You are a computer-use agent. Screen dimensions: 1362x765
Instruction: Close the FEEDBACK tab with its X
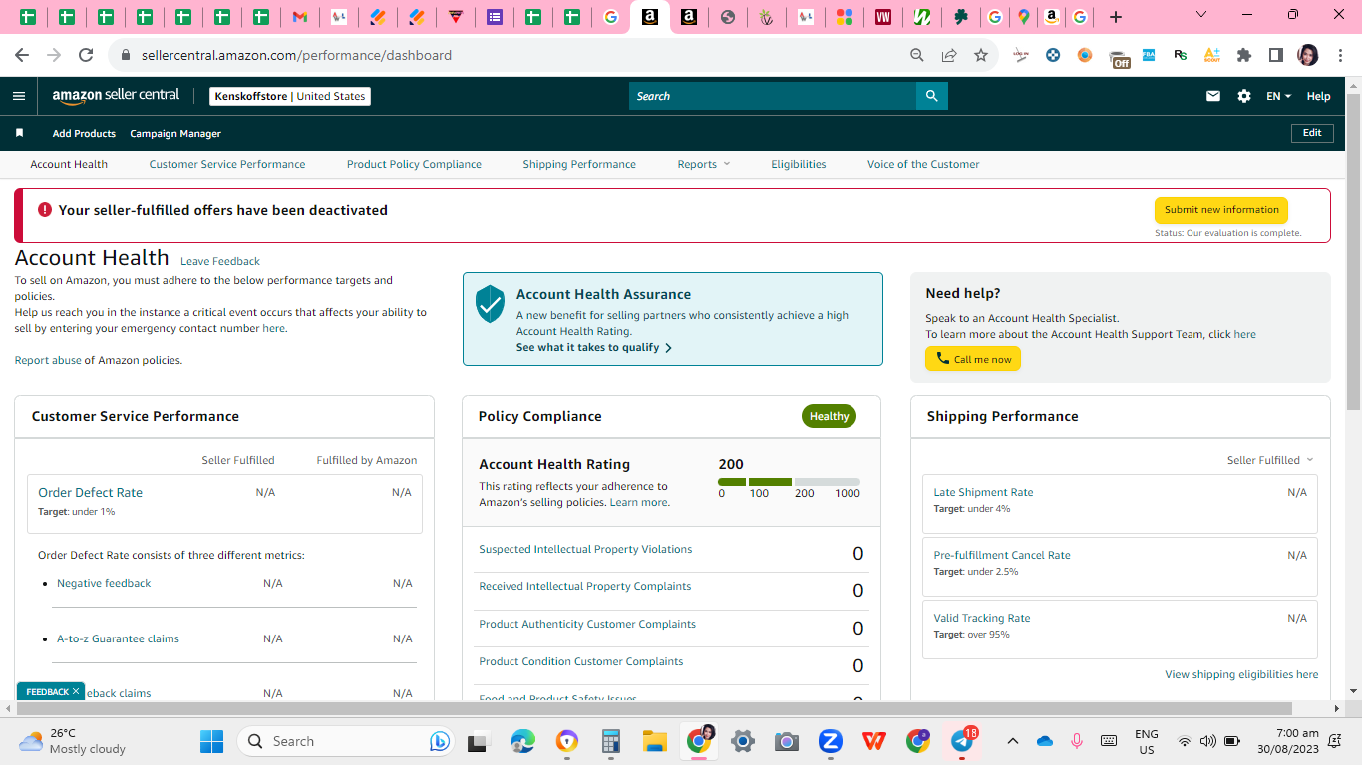[76, 691]
